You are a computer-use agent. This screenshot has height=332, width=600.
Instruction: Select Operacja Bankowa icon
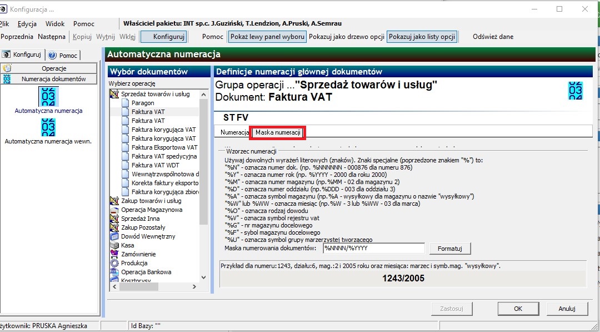pos(114,272)
